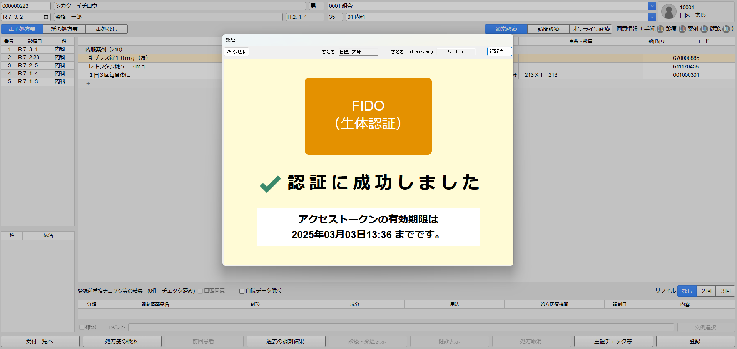737x349 pixels.
Task: Click the 手術 consent status indicator
Action: click(660, 29)
